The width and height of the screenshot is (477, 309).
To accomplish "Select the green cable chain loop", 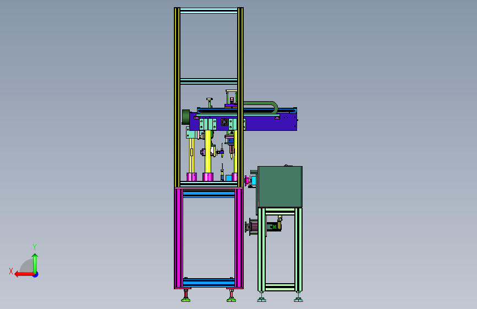I will 261,108.
